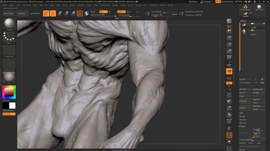270x151 pixels.
Task: Expand the Extract section
Action: [x=242, y=150]
